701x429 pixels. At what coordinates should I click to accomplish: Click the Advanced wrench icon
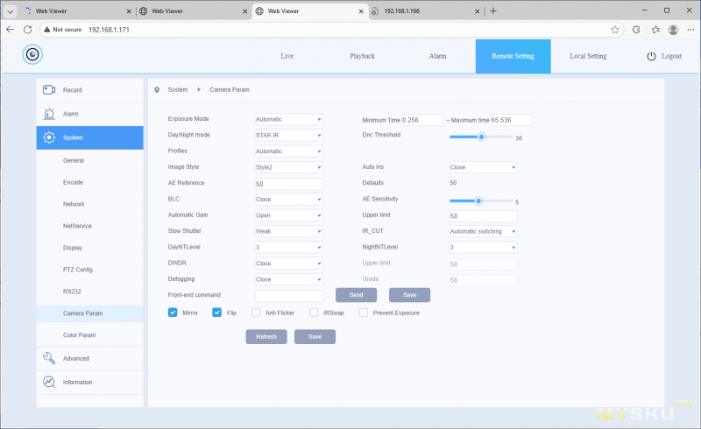(x=49, y=358)
